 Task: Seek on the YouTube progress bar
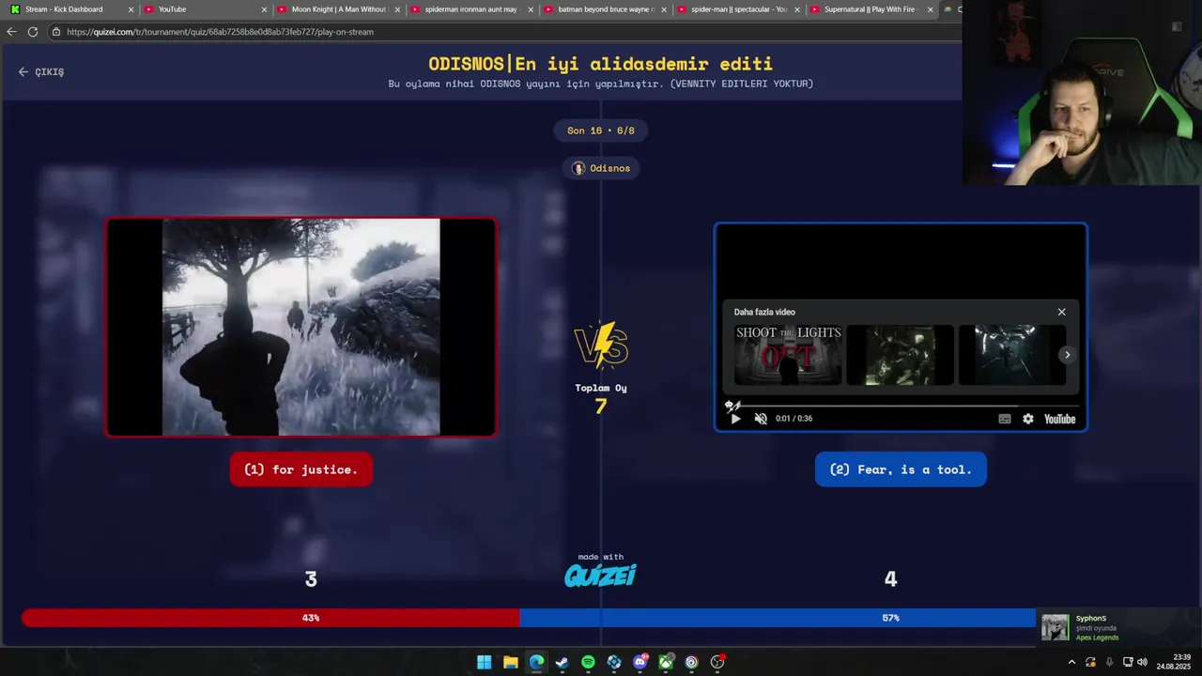(901, 406)
